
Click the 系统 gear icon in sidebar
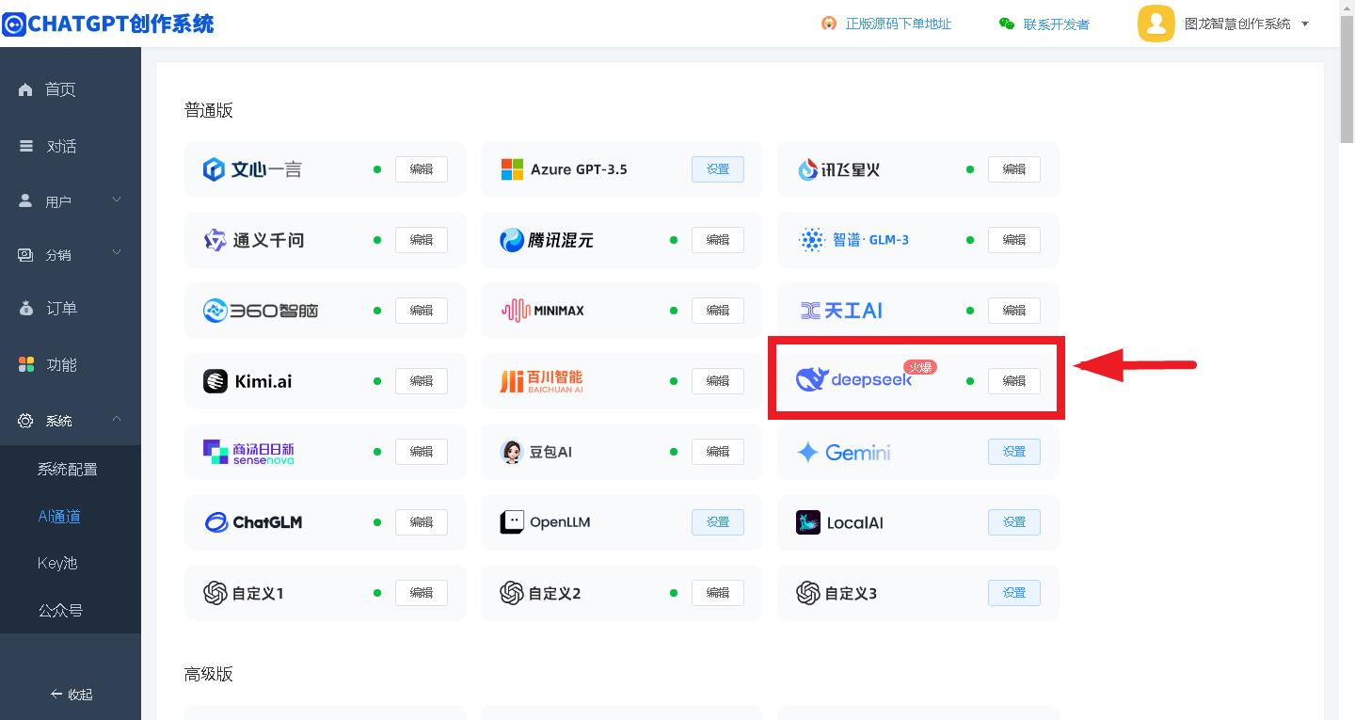pos(25,421)
